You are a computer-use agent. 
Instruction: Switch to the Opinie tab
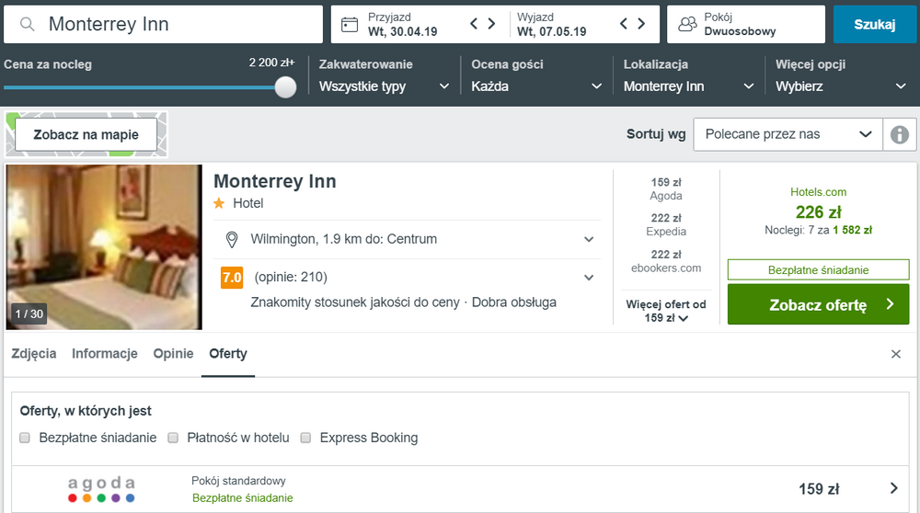pyautogui.click(x=173, y=354)
